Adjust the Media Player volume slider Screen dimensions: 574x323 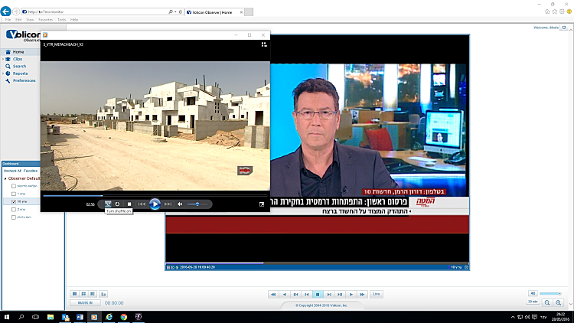197,204
